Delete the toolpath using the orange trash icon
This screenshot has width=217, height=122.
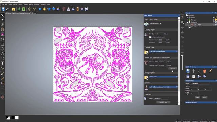(204, 71)
